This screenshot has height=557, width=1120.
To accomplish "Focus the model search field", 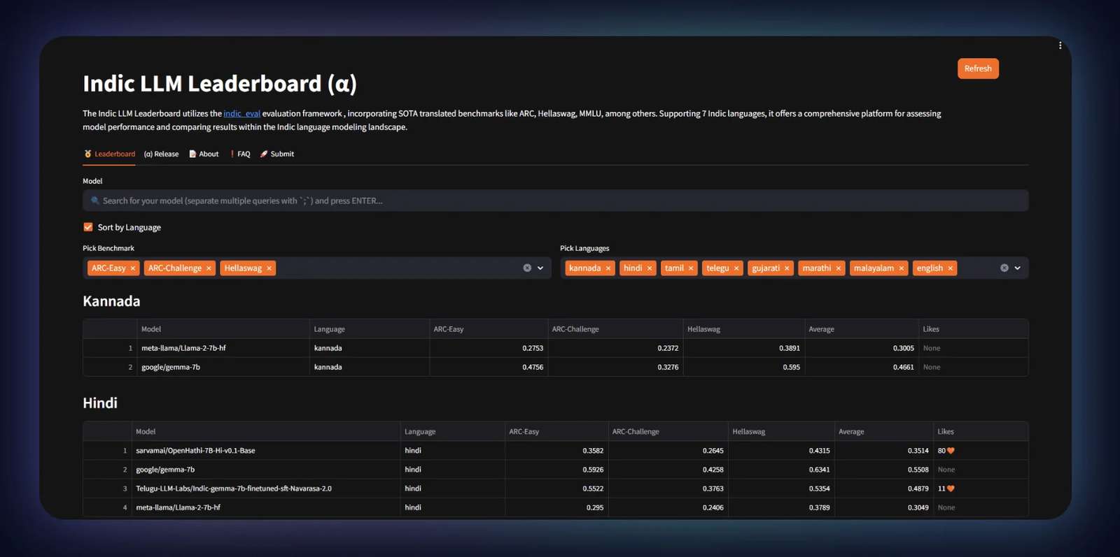I will point(556,201).
